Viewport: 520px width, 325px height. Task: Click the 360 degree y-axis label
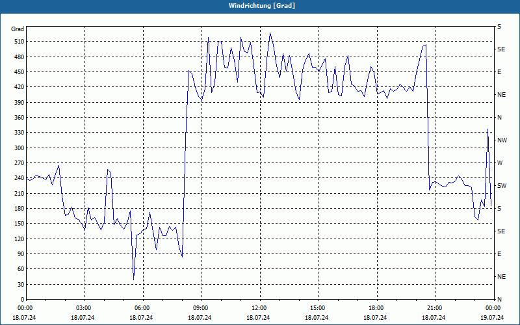pyautogui.click(x=19, y=118)
